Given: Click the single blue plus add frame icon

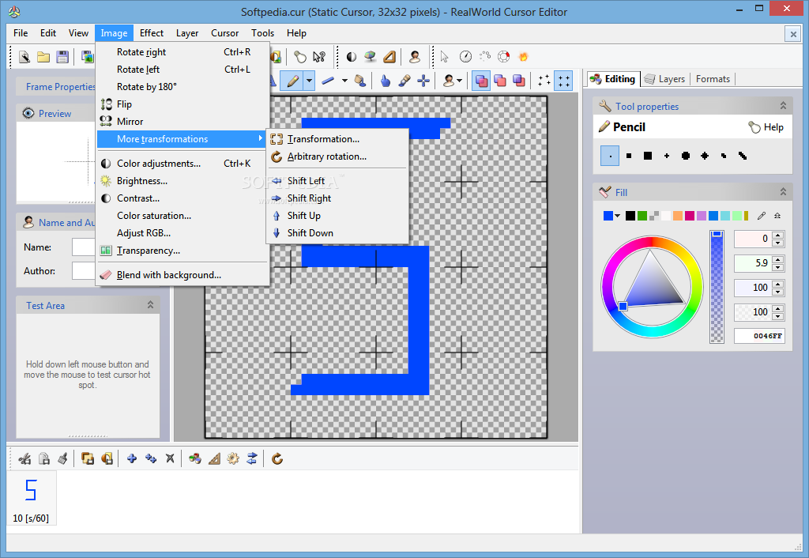Looking at the screenshot, I should pyautogui.click(x=132, y=458).
